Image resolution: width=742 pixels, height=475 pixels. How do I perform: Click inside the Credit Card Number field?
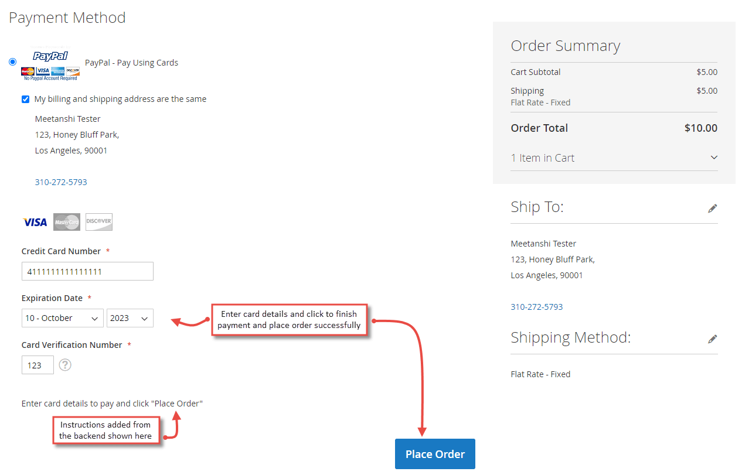[x=87, y=271]
